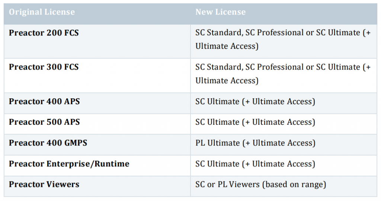Click the word Runtime in Enterprise row
Viewport: 381px width, 201px height.
(112, 164)
